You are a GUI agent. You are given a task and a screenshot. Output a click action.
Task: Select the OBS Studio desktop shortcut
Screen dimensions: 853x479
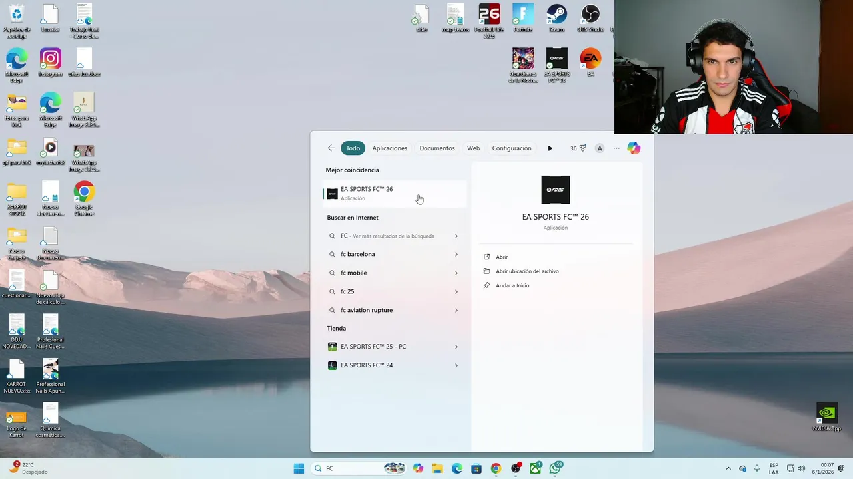pos(590,18)
